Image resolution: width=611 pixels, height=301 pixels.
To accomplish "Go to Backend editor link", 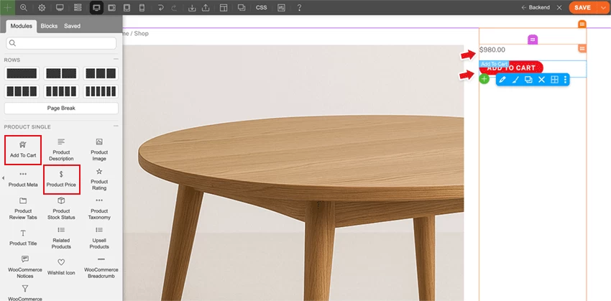I will click(536, 7).
